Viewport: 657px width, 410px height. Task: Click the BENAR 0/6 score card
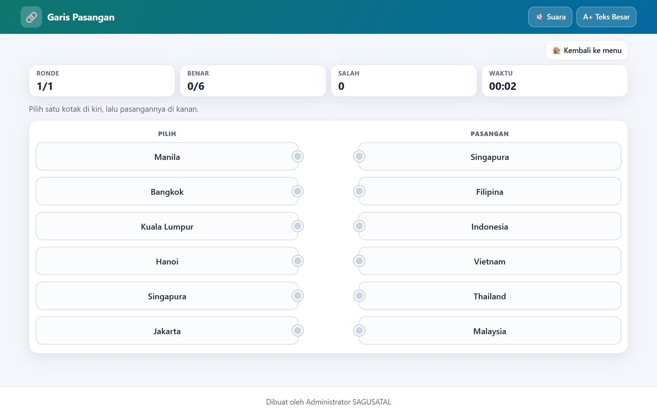(x=253, y=81)
